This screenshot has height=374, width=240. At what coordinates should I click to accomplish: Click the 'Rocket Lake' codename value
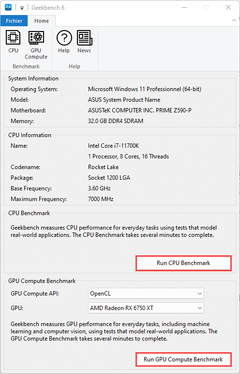104,167
